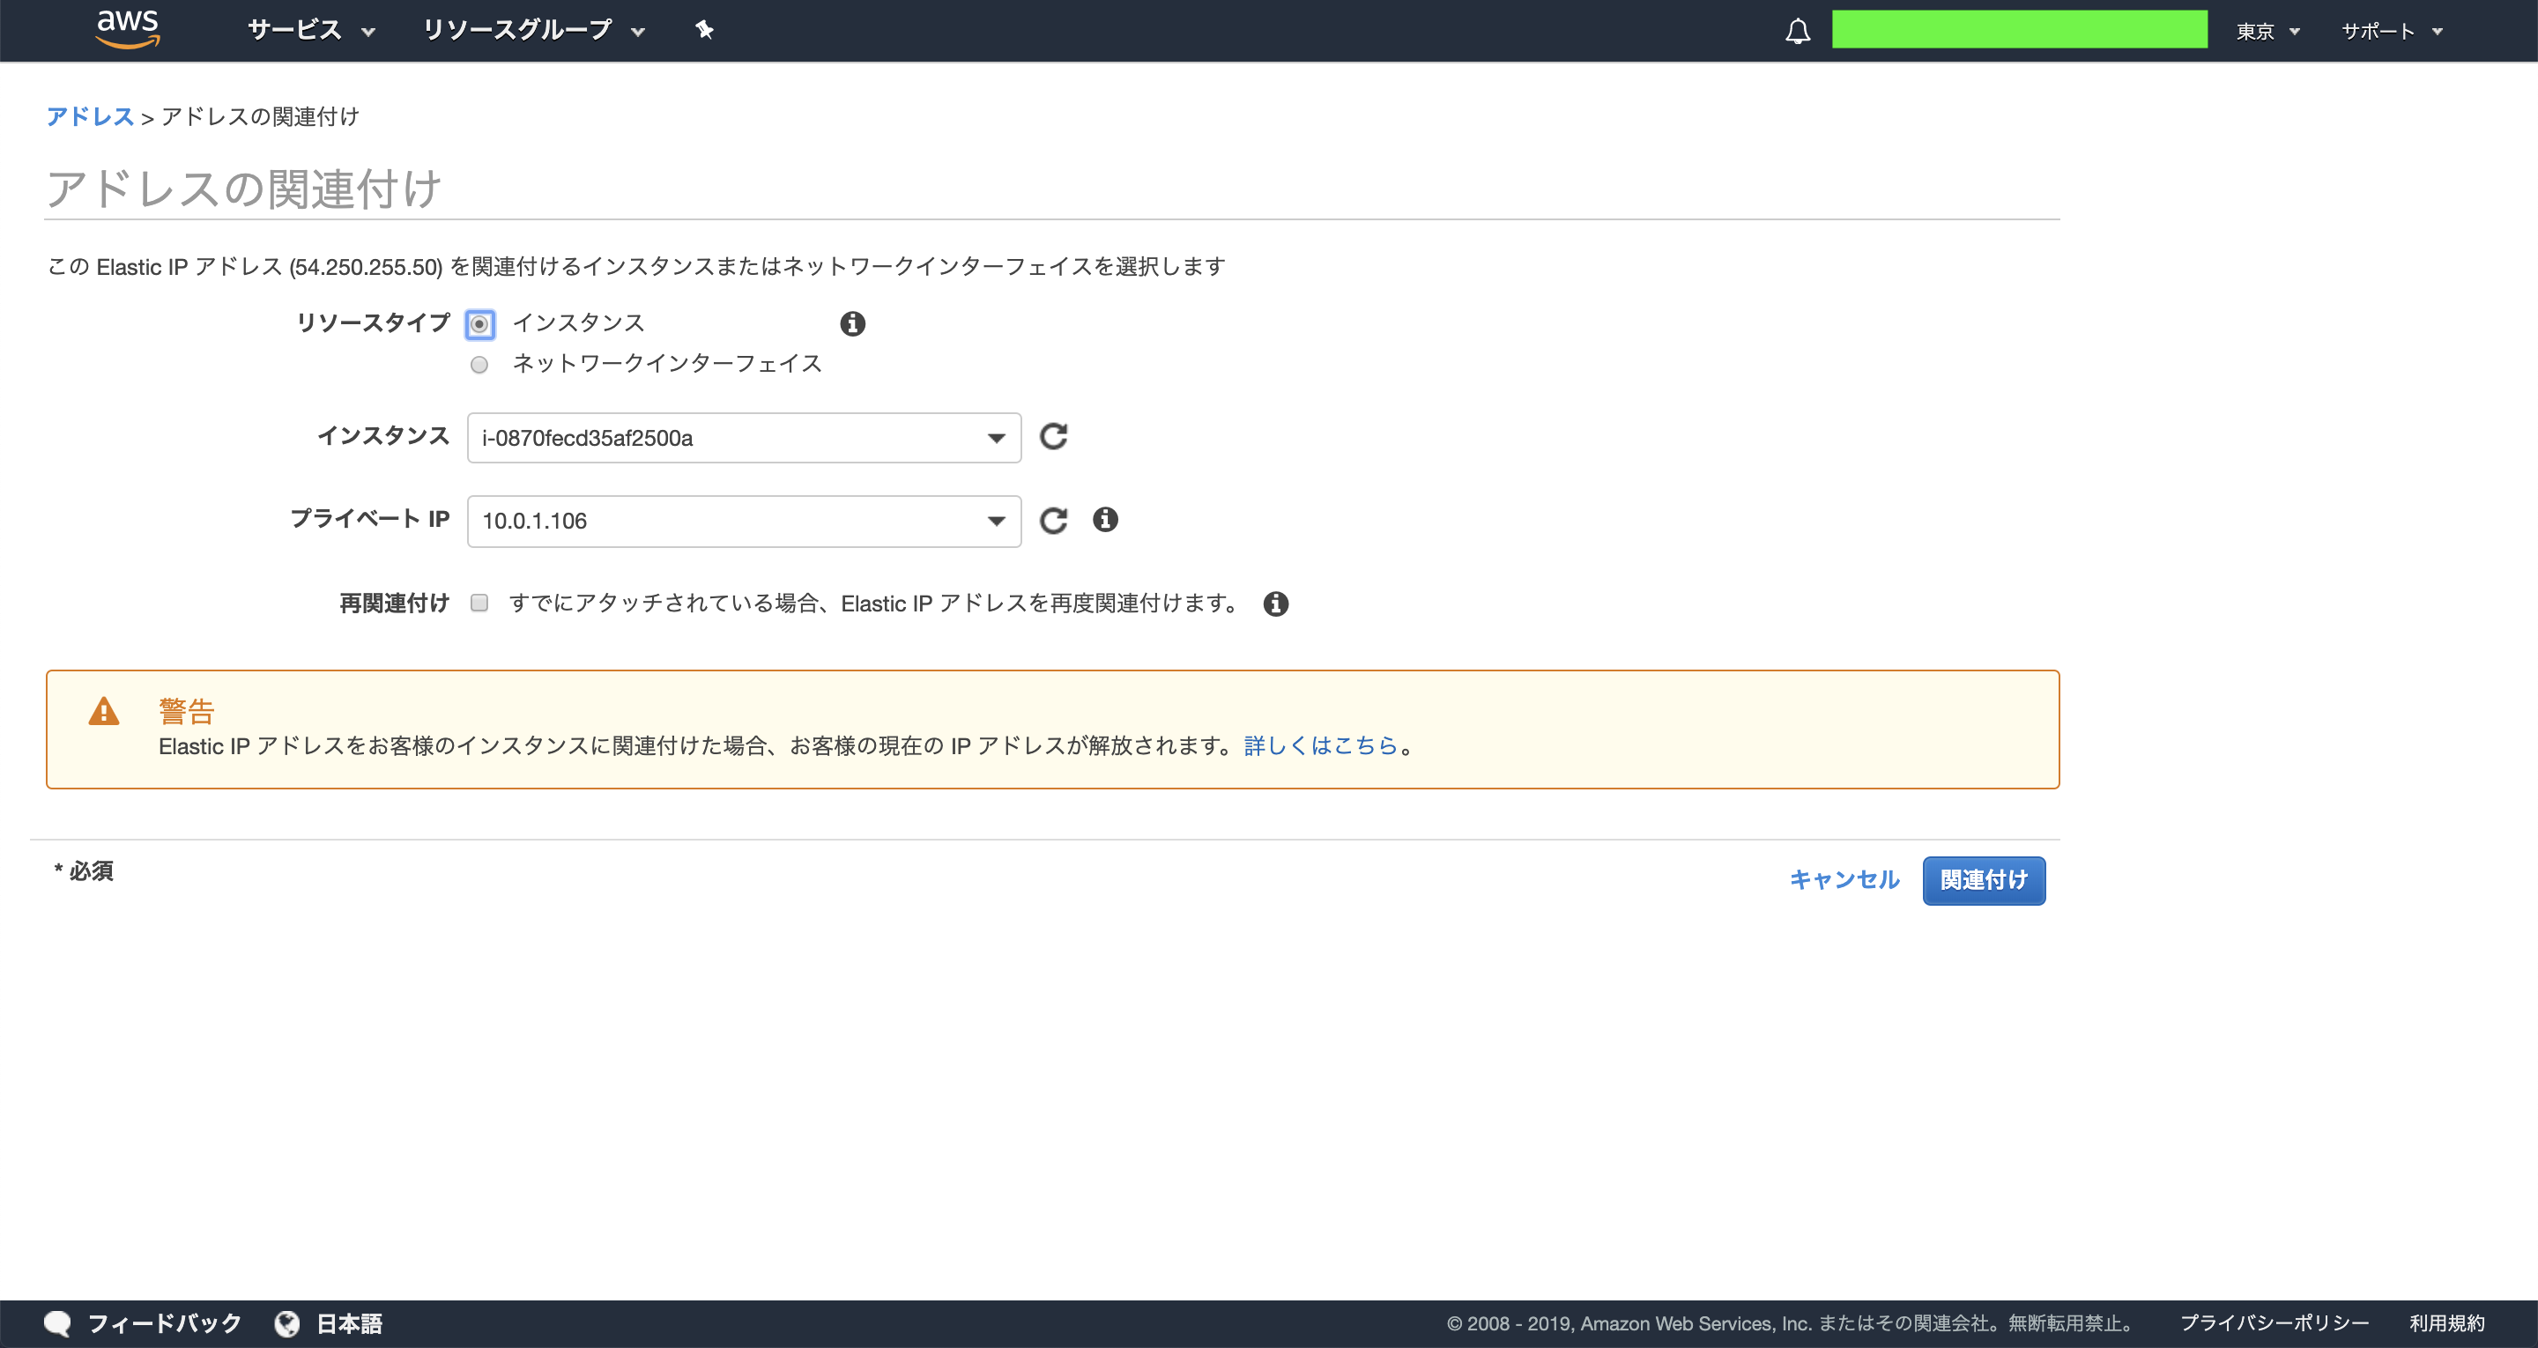Select the インスタンス resource type radio
Image resolution: width=2538 pixels, height=1348 pixels.
479,324
